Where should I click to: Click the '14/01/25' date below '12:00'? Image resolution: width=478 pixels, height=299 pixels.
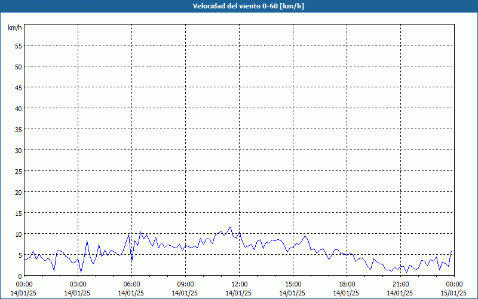(238, 293)
